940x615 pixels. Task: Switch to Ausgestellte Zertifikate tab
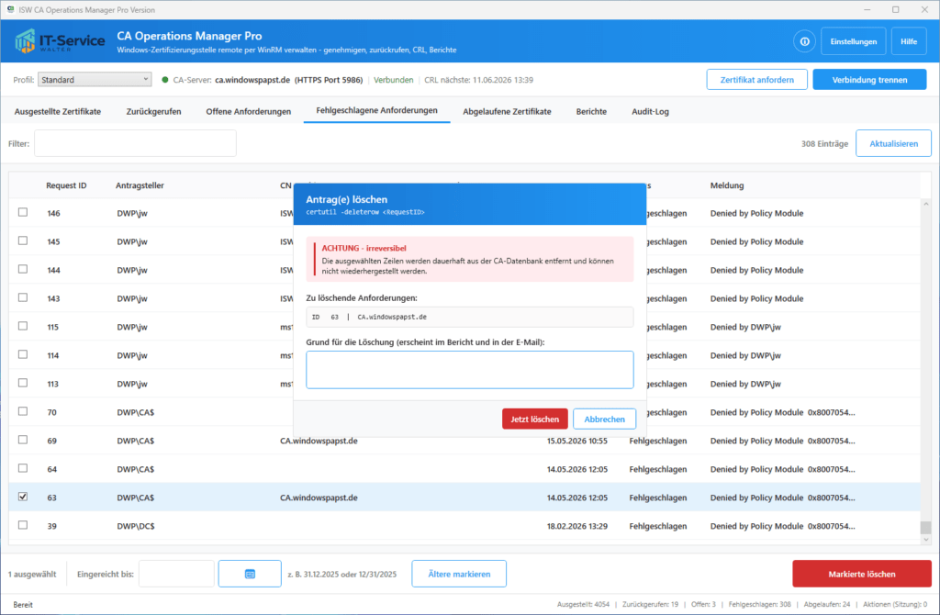click(58, 111)
